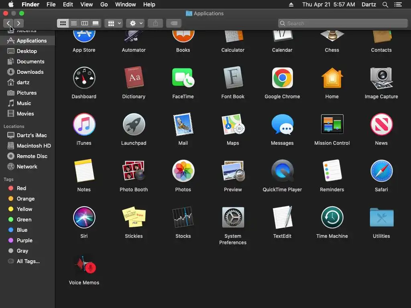This screenshot has height=308, width=411.
Task: Click the TextEdit icon
Action: tap(282, 217)
